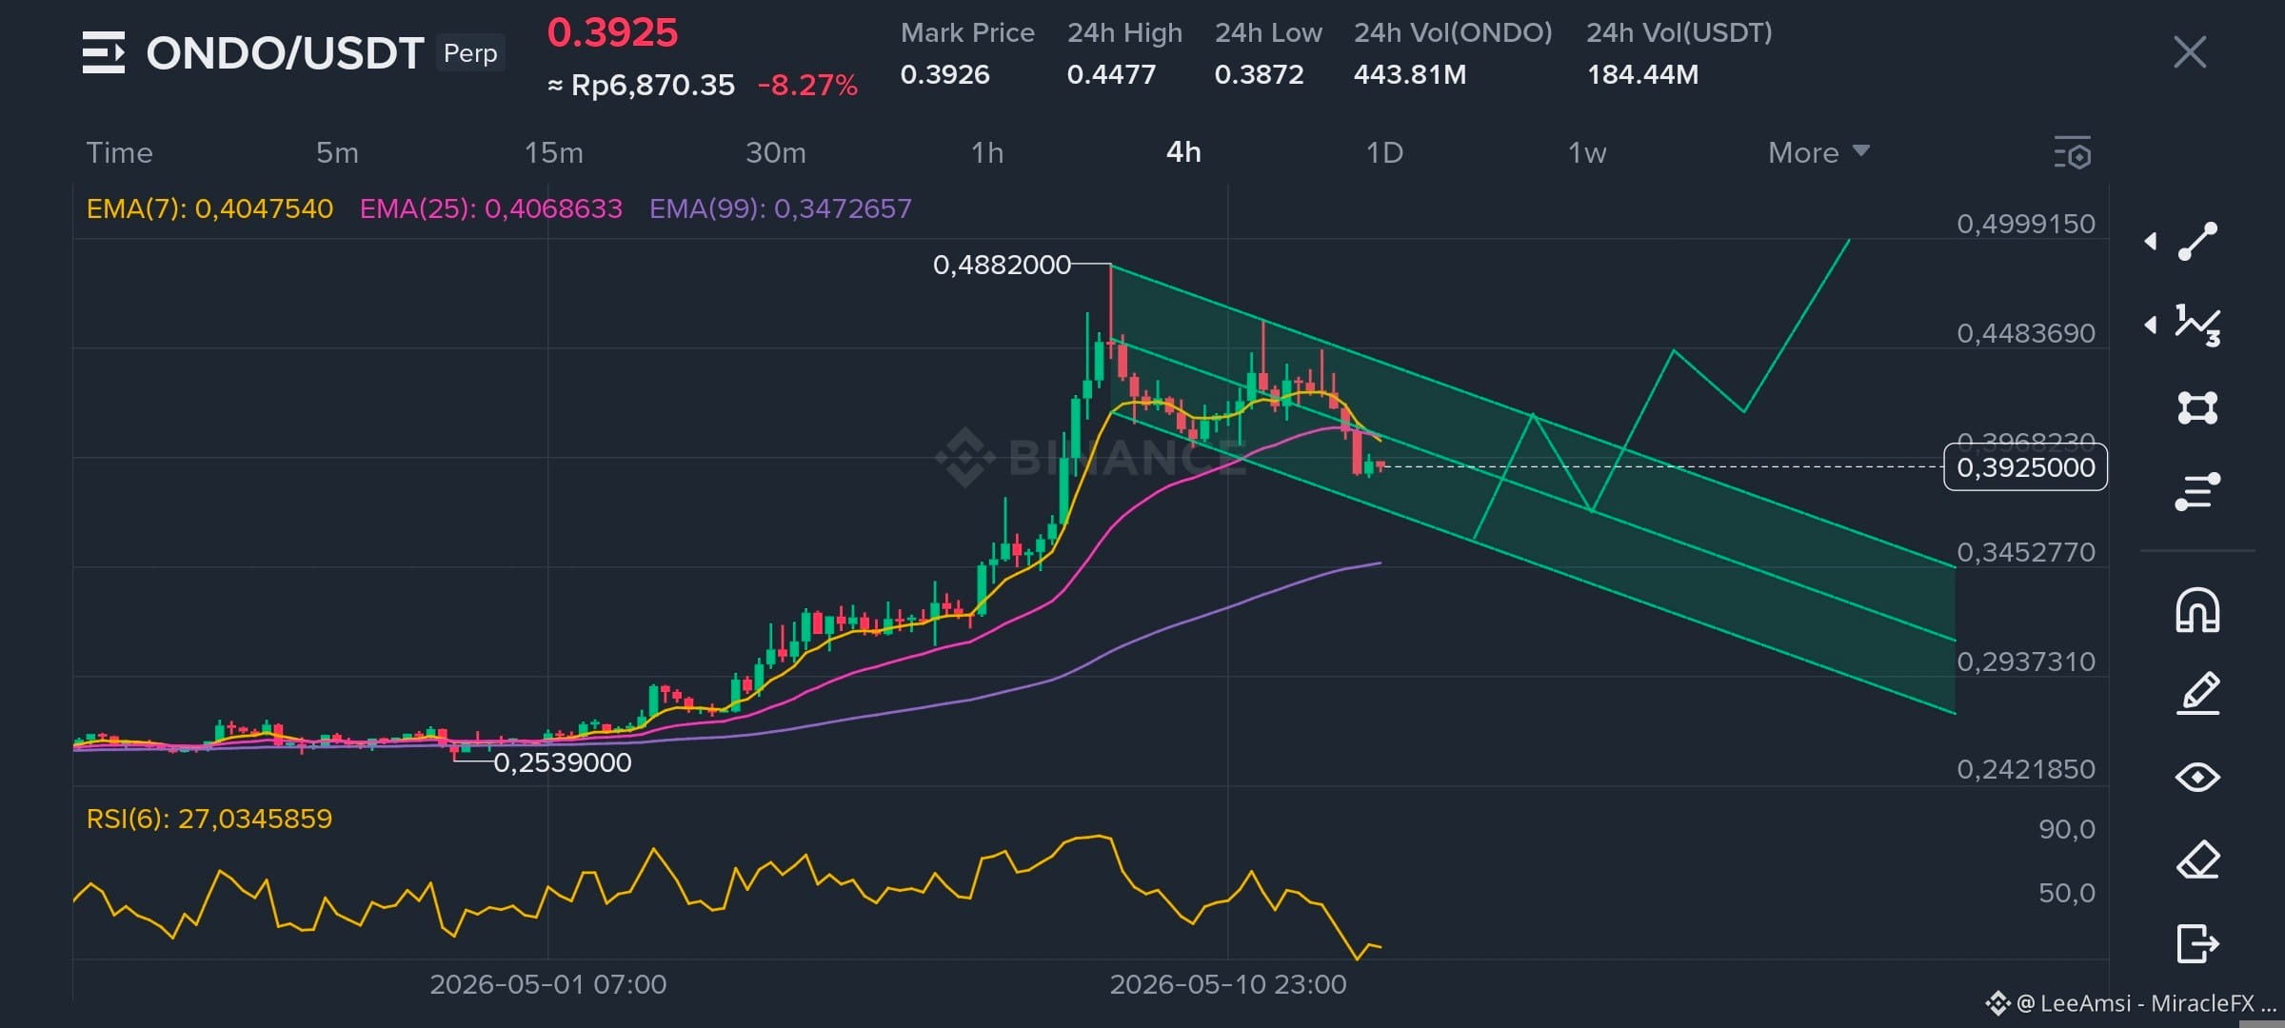Screen dimensions: 2285x1028
Task: Click the 0,4999150 price axis label
Action: tap(2026, 224)
